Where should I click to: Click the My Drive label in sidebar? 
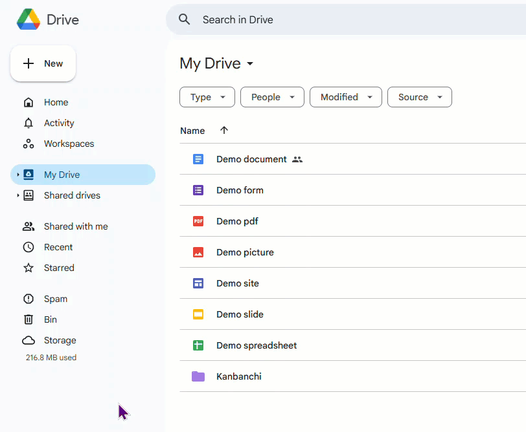tap(62, 175)
